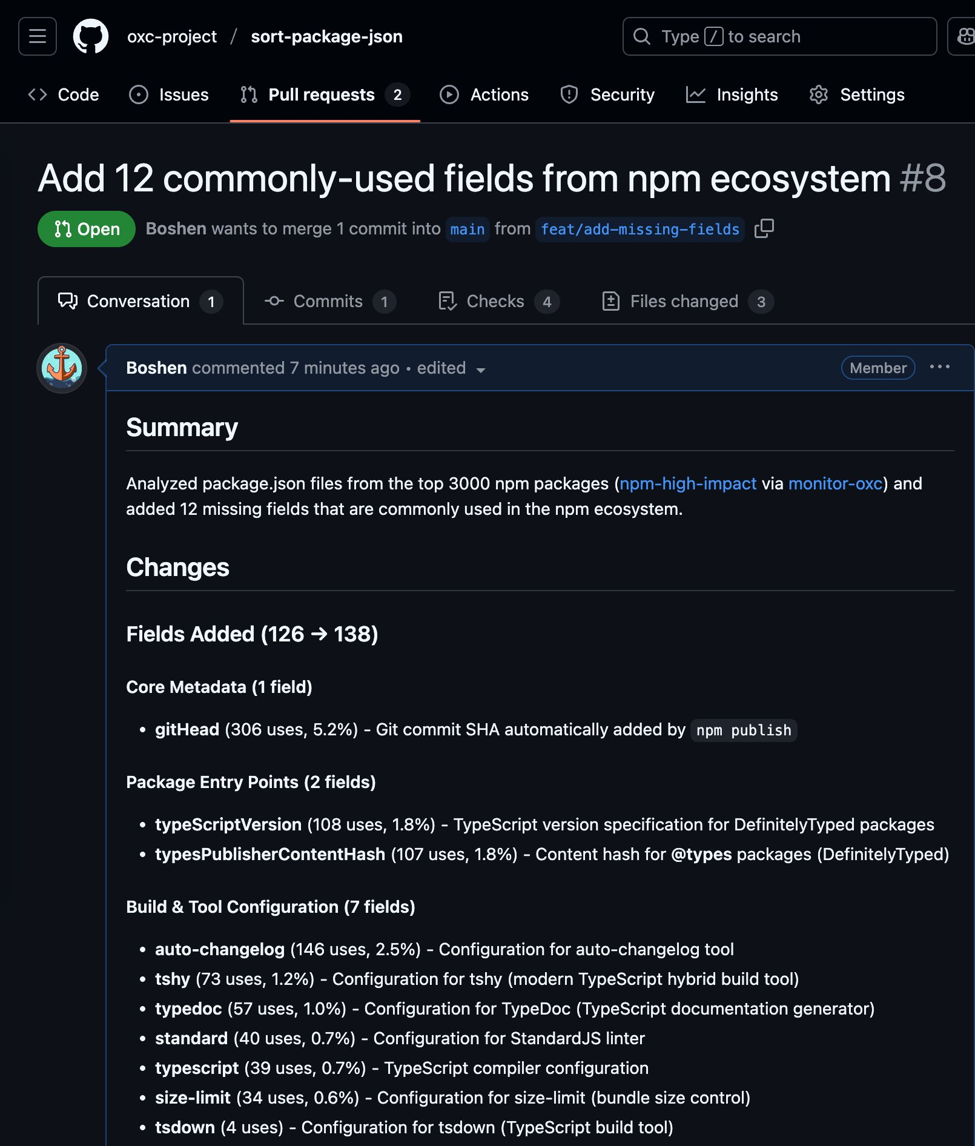The image size is (975, 1146).
Task: Click the GitHub logo home icon
Action: 91,36
